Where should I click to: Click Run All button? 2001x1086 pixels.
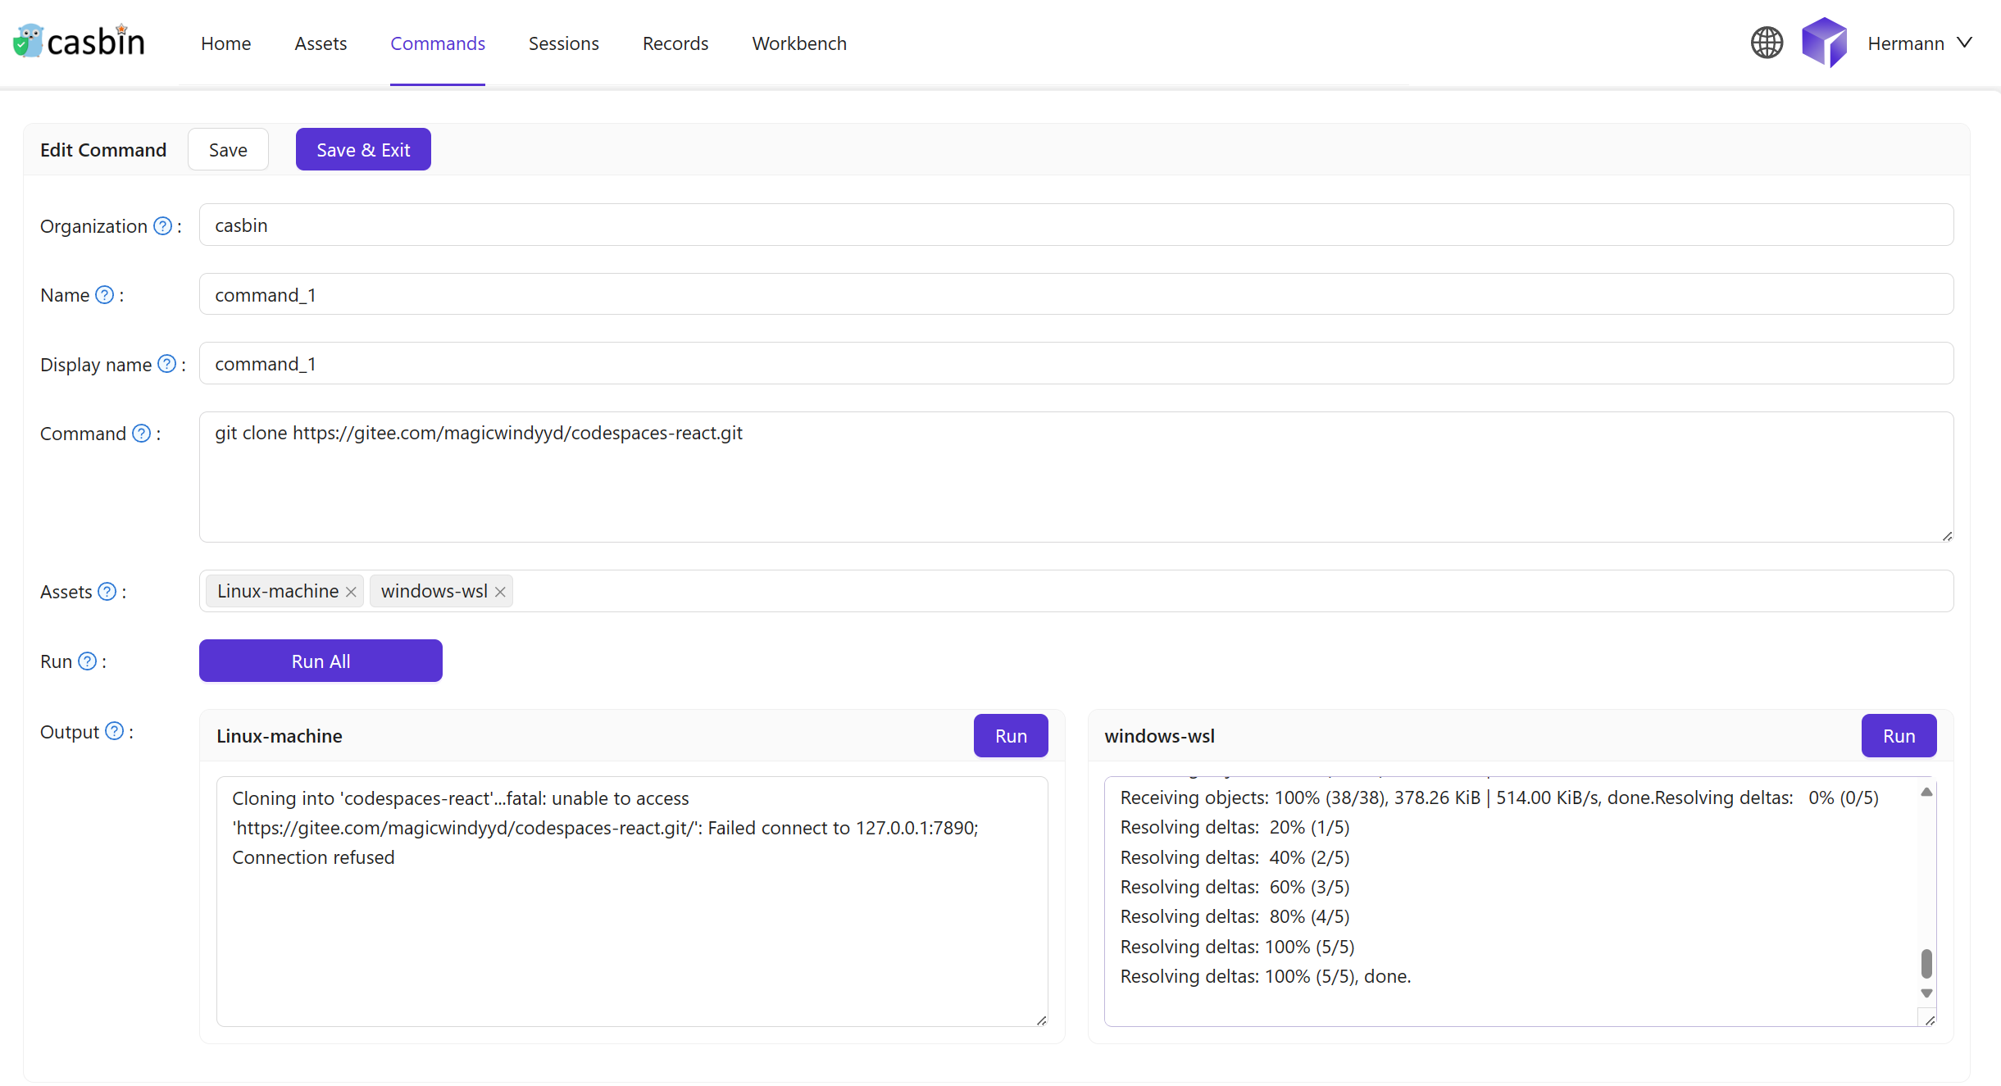click(321, 661)
